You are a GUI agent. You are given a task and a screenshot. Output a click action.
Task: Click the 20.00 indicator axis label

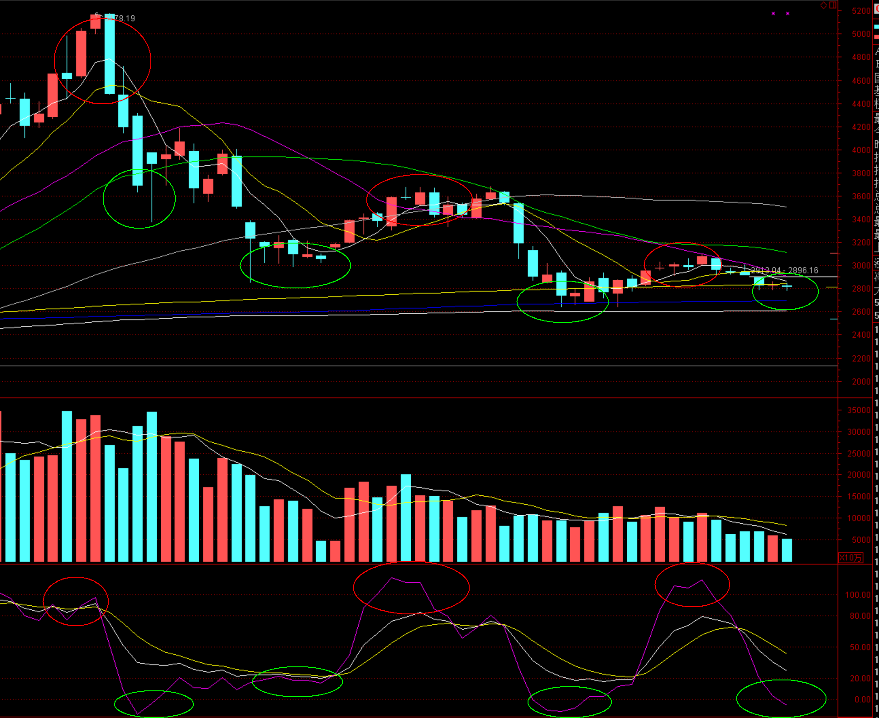[860, 679]
